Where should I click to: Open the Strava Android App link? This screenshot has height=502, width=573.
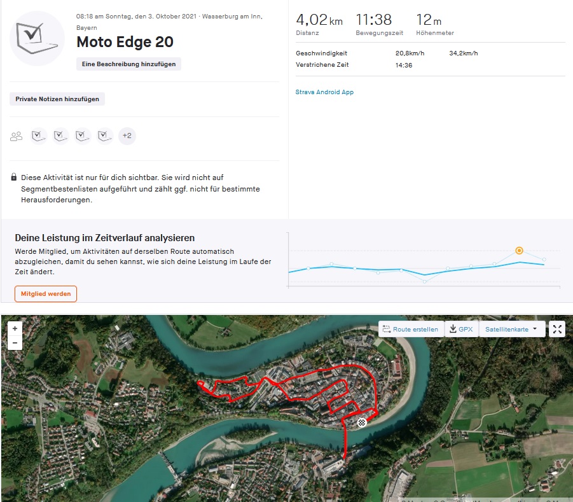click(x=324, y=92)
